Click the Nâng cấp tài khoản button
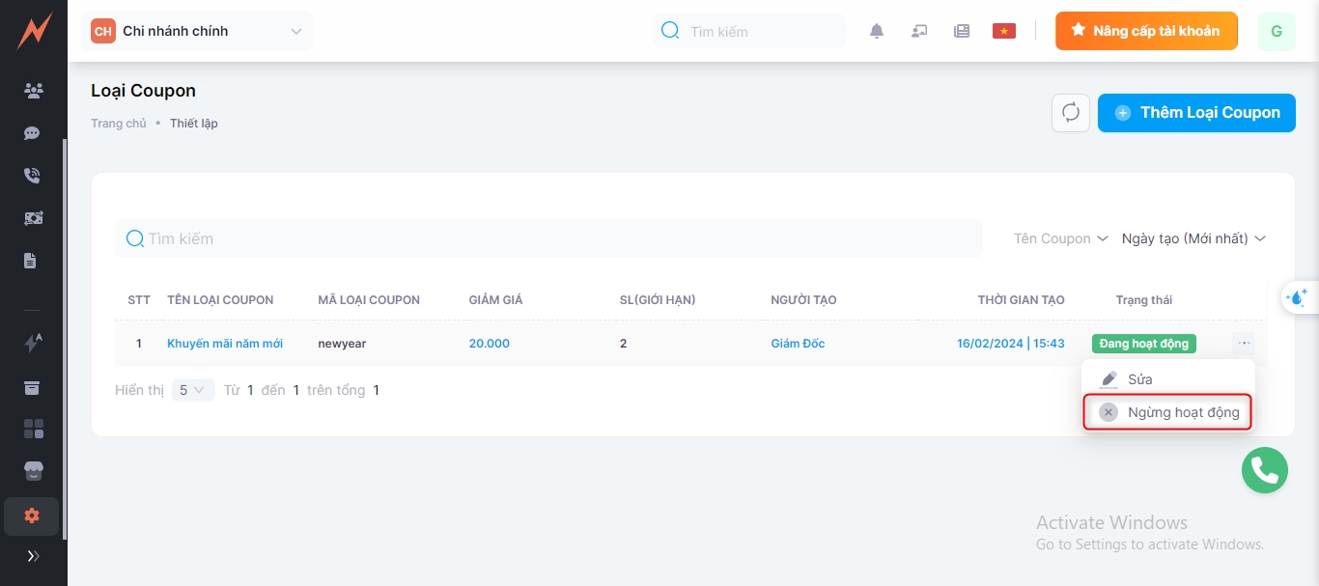Image resolution: width=1319 pixels, height=586 pixels. [1146, 31]
